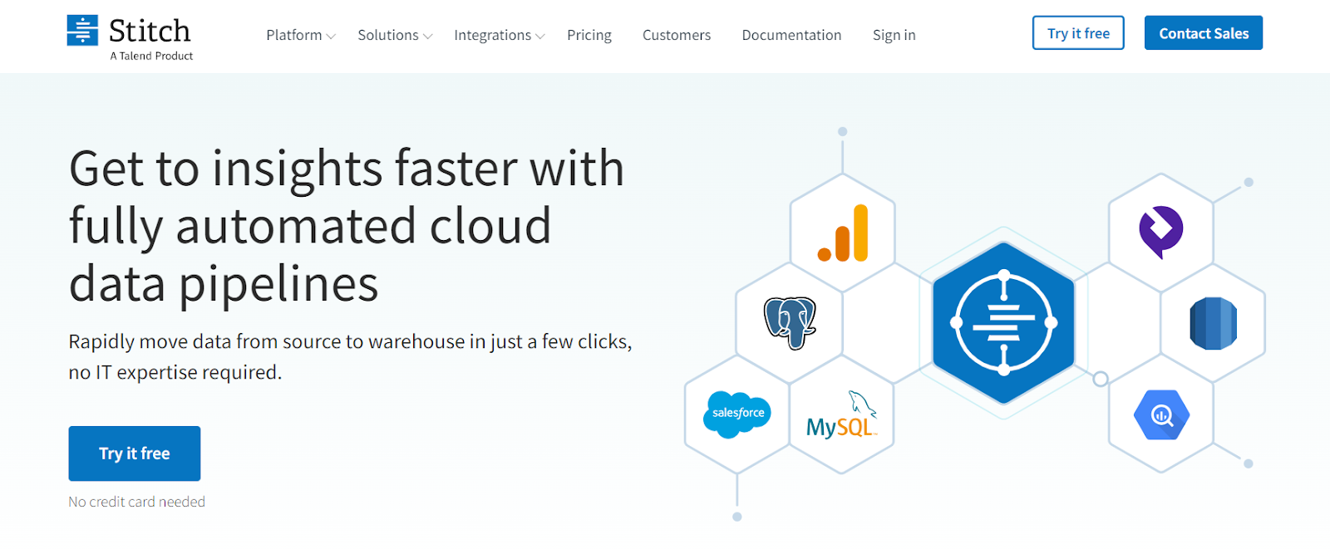The image size is (1330, 549).
Task: Click the Stitch wordmark text
Action: [150, 31]
